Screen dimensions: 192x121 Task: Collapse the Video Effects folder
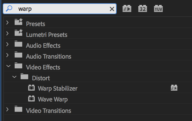(8, 66)
